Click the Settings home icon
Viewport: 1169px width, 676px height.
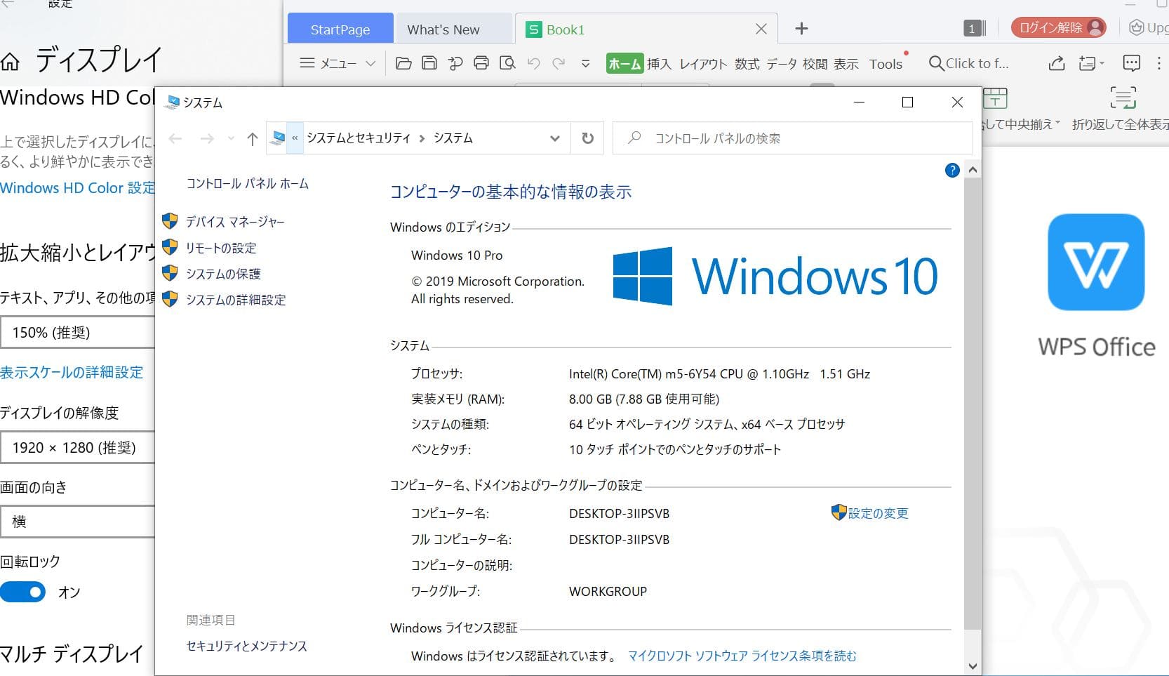tap(10, 62)
